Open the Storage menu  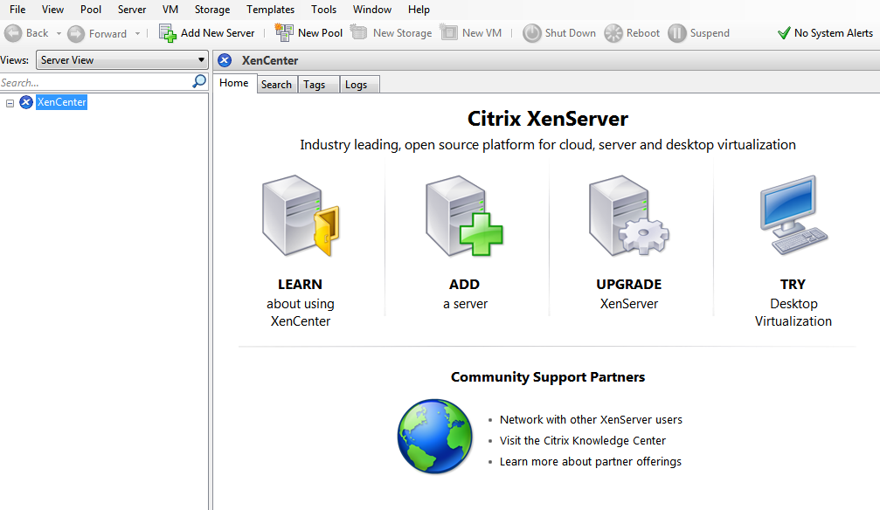pyautogui.click(x=212, y=10)
